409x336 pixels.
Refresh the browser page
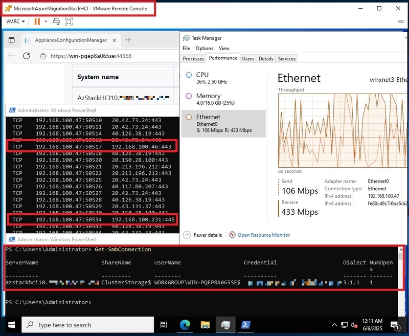coord(27,56)
